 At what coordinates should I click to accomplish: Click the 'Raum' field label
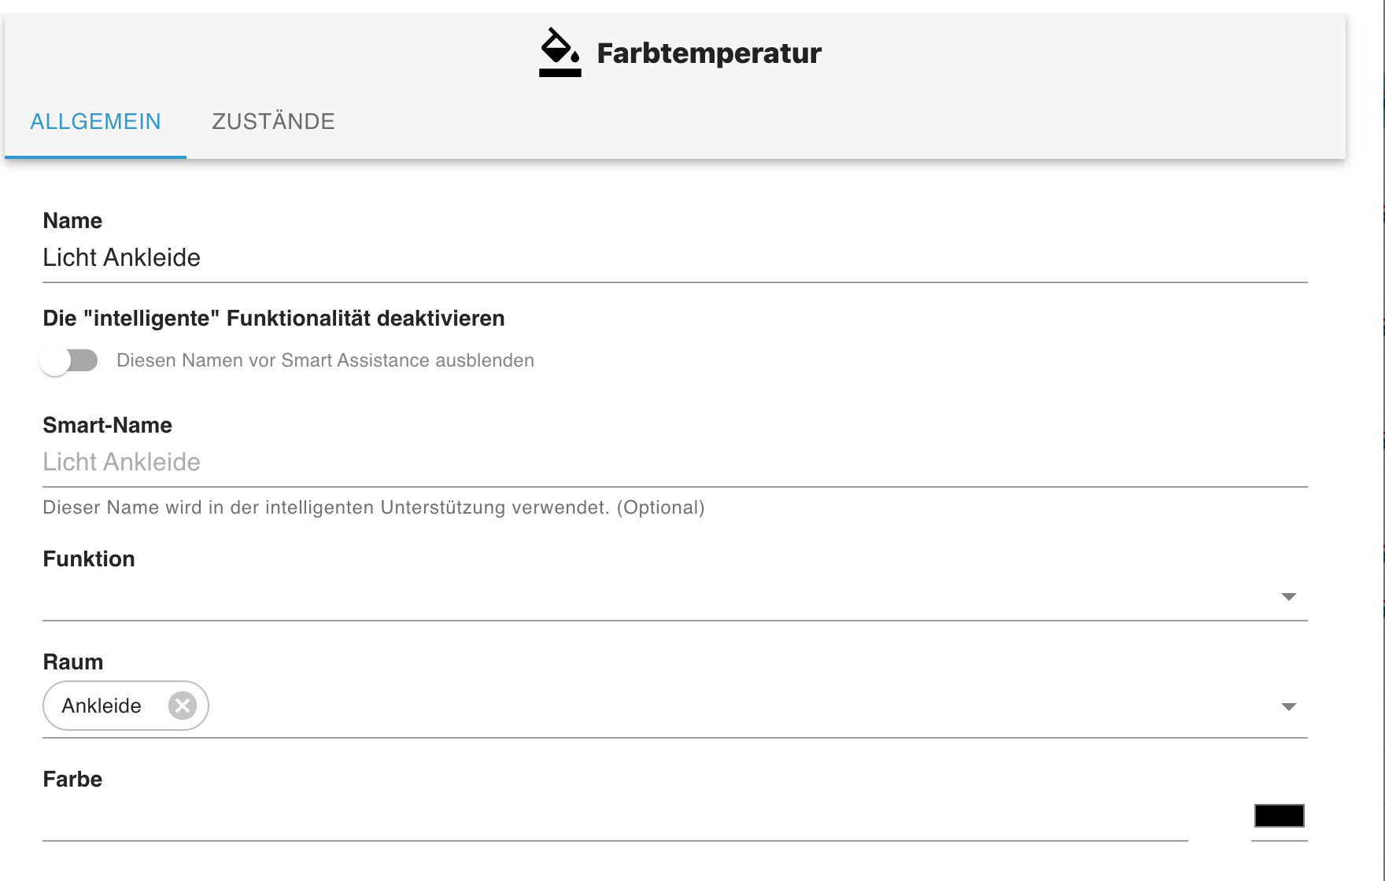point(73,662)
